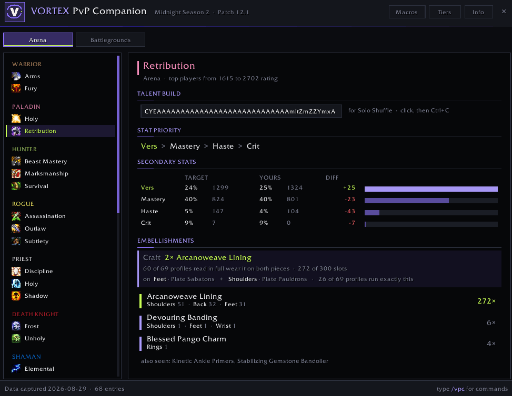Select the Fury warrior spec icon
The width and height of the screenshot is (512, 396).
pos(16,88)
